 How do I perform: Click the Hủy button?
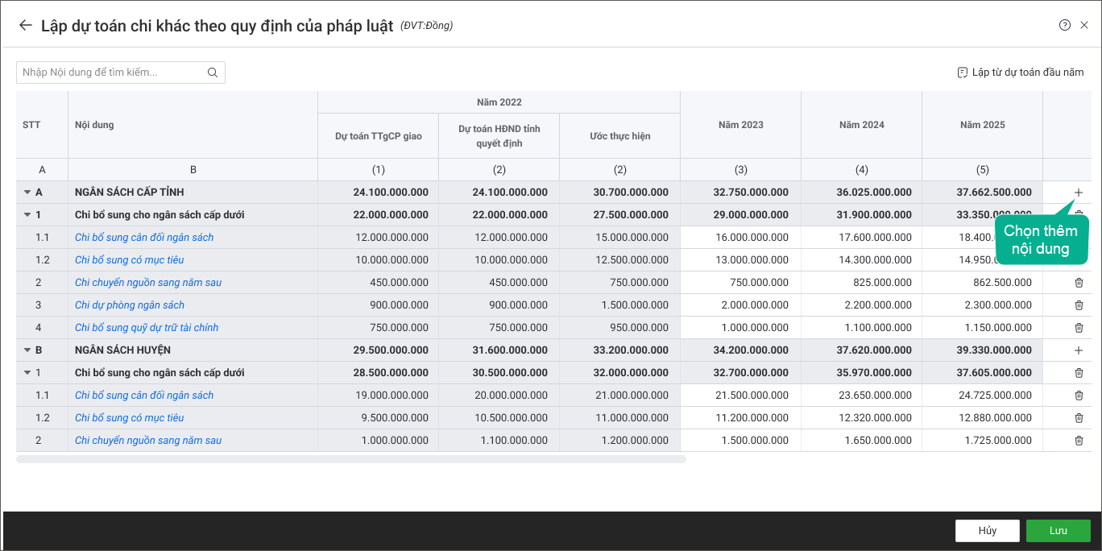click(987, 531)
